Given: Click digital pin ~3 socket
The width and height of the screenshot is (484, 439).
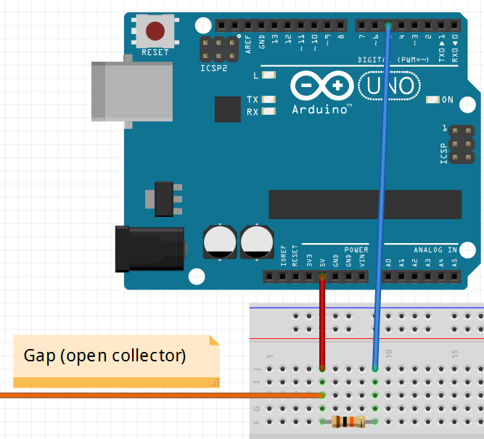Looking at the screenshot, I should tap(415, 25).
